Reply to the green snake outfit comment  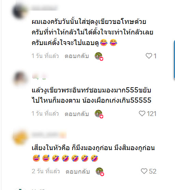(77, 56)
